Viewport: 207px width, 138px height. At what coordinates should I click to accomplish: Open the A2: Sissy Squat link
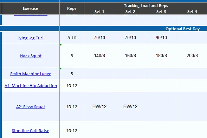click(x=31, y=107)
